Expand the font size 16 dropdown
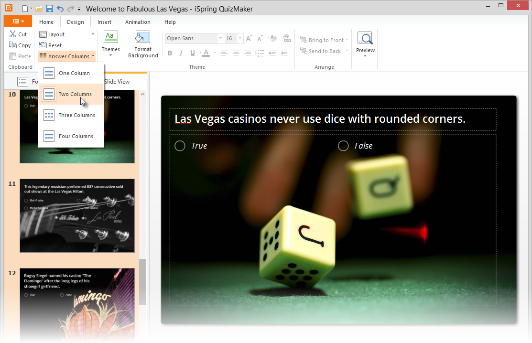Viewport: 532px width, 343px height. (240, 39)
